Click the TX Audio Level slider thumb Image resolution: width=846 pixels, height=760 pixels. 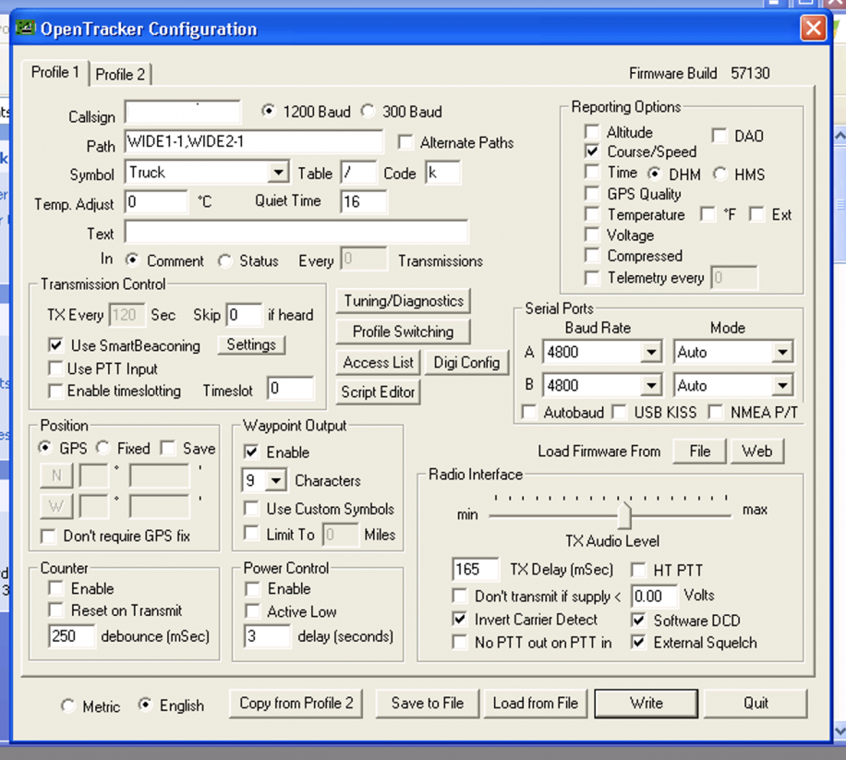pos(624,514)
